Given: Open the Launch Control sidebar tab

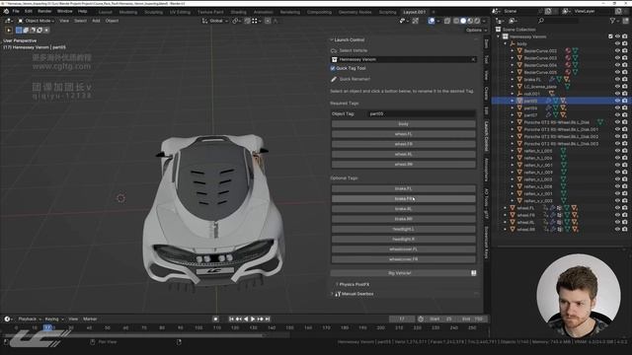Looking at the screenshot, I should tap(487, 136).
